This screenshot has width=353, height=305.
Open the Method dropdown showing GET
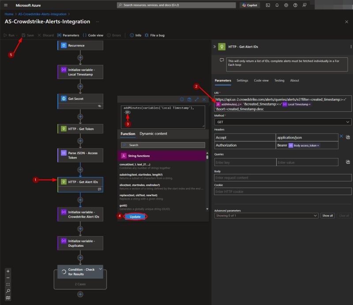pyautogui.click(x=282, y=121)
